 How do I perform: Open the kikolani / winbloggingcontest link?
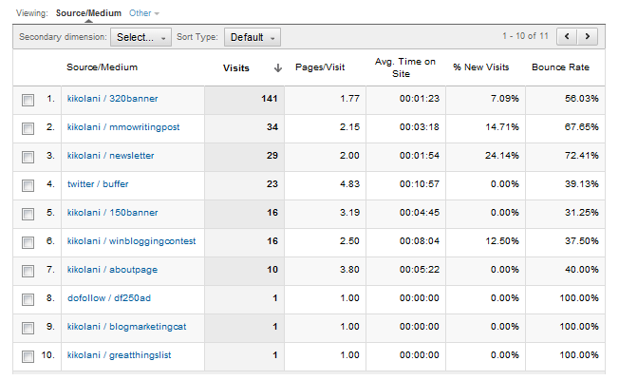coord(129,241)
